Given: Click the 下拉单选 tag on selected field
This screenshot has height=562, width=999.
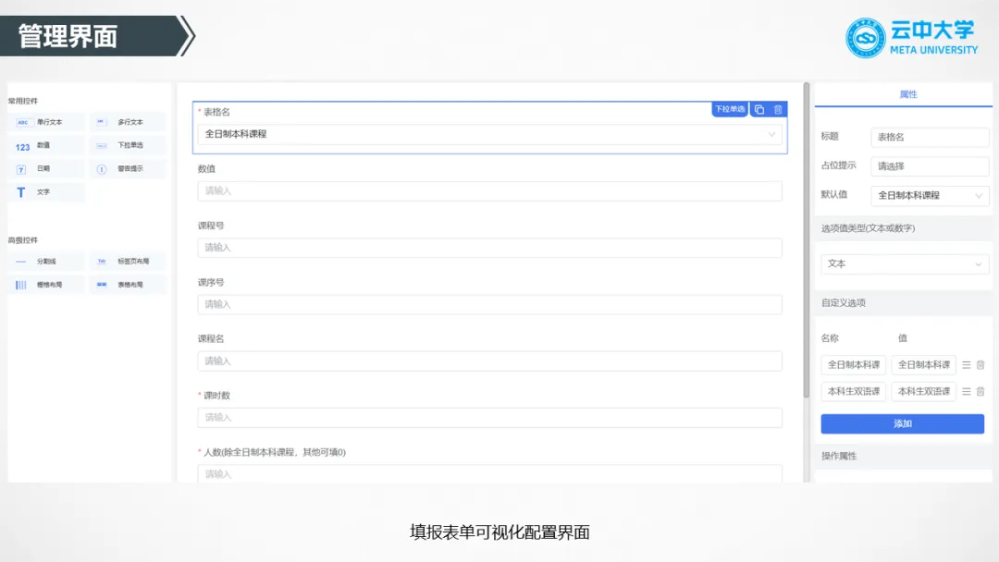Looking at the screenshot, I should [x=730, y=109].
